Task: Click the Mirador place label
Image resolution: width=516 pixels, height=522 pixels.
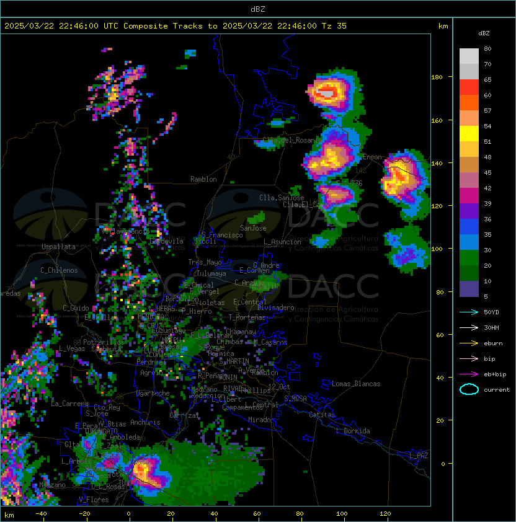Action: click(x=261, y=420)
